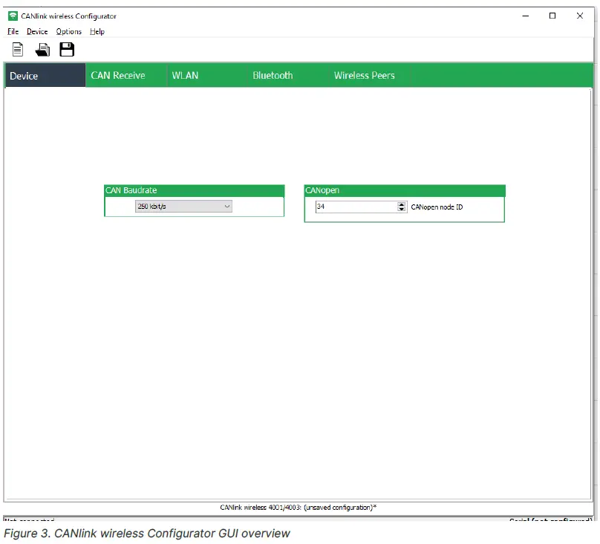Go to the Bluetooth tab
600x544 pixels.
[x=273, y=76]
